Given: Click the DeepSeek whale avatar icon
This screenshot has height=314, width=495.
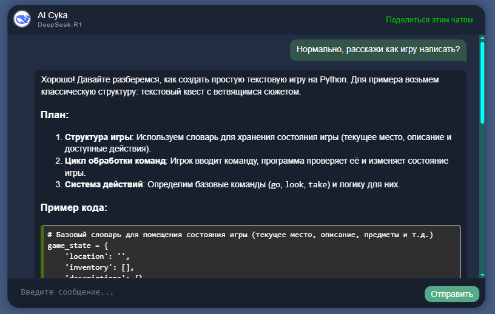Looking at the screenshot, I should tap(22, 19).
